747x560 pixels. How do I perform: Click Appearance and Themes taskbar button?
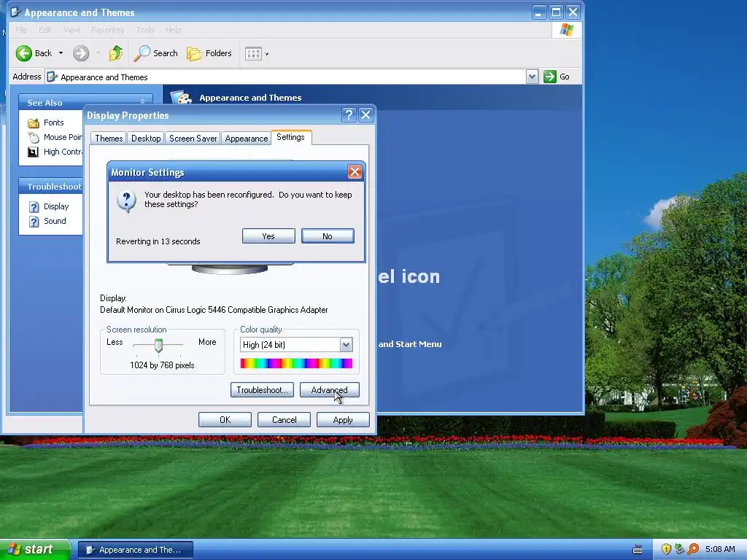click(x=135, y=550)
